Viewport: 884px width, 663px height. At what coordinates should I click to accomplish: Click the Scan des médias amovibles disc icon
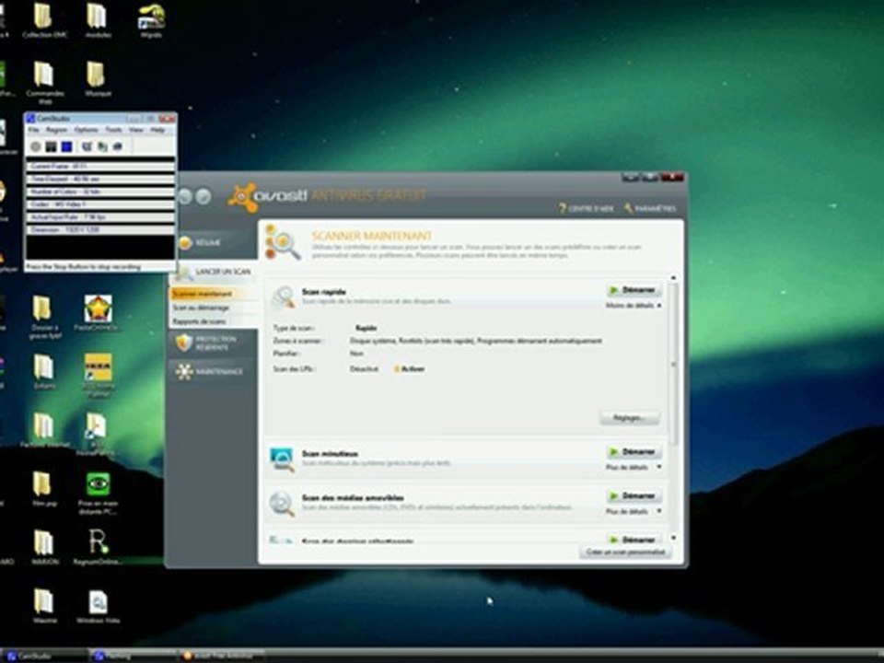[282, 504]
